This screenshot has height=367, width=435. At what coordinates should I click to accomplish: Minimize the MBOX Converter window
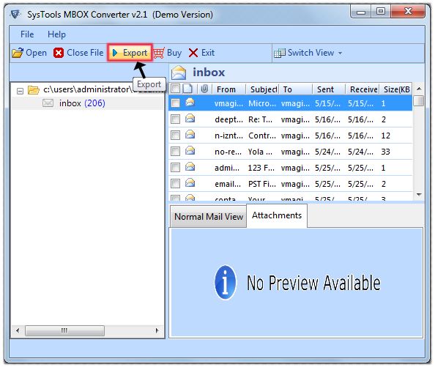[x=361, y=12]
